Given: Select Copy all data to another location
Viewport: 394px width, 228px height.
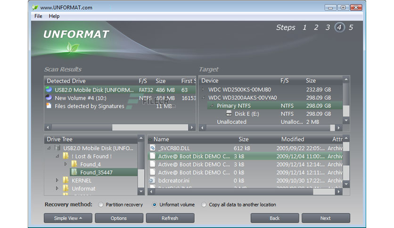Looking at the screenshot, I should (204, 204).
